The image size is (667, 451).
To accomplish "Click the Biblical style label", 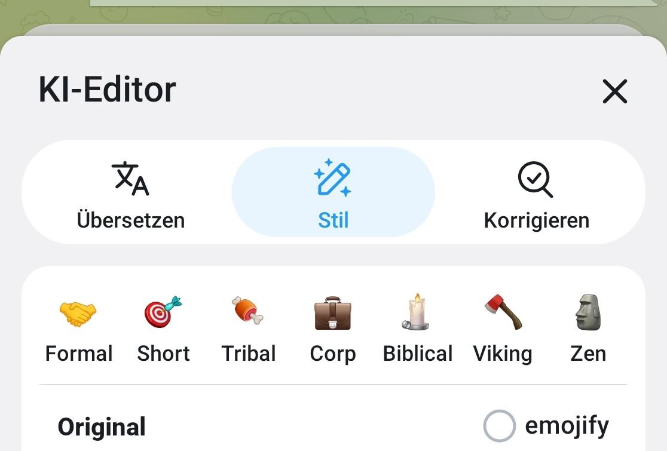I will pos(417,354).
